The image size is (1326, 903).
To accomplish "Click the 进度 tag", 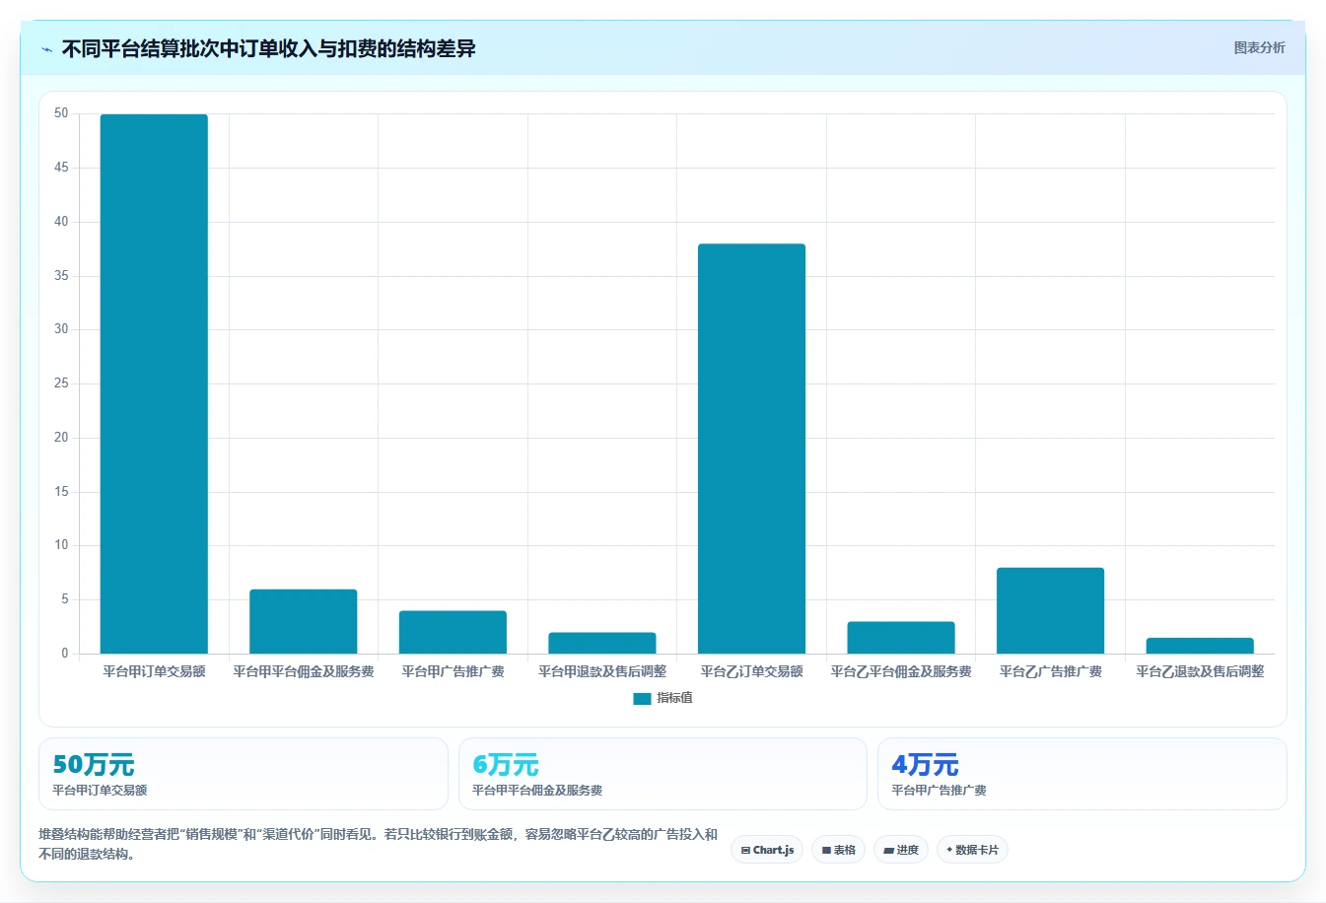I will [901, 850].
